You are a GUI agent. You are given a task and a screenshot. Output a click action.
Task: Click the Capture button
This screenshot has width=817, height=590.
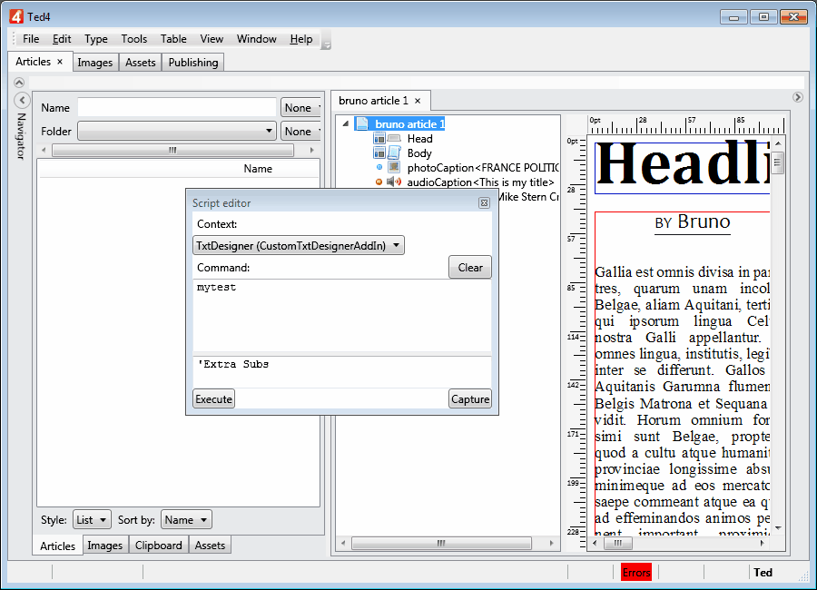[x=469, y=398]
